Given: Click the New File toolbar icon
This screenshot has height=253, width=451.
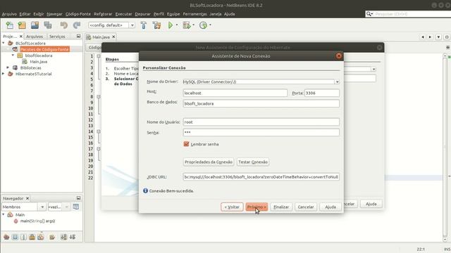Looking at the screenshot, I should (9, 25).
